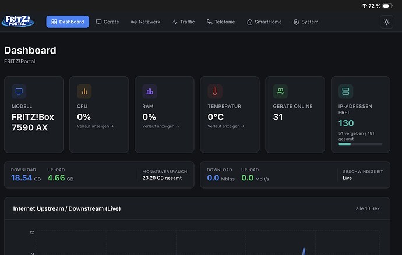Click the orange bar chart CPU icon
The height and width of the screenshot is (255, 402).
(84, 91)
